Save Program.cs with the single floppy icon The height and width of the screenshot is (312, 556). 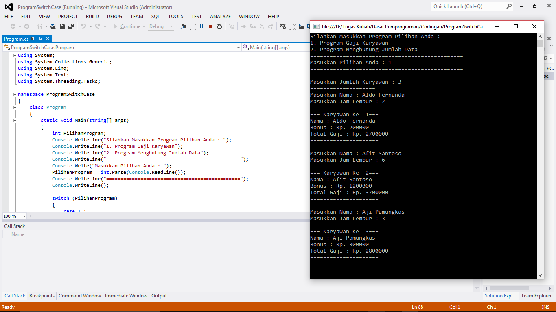[x=62, y=26]
